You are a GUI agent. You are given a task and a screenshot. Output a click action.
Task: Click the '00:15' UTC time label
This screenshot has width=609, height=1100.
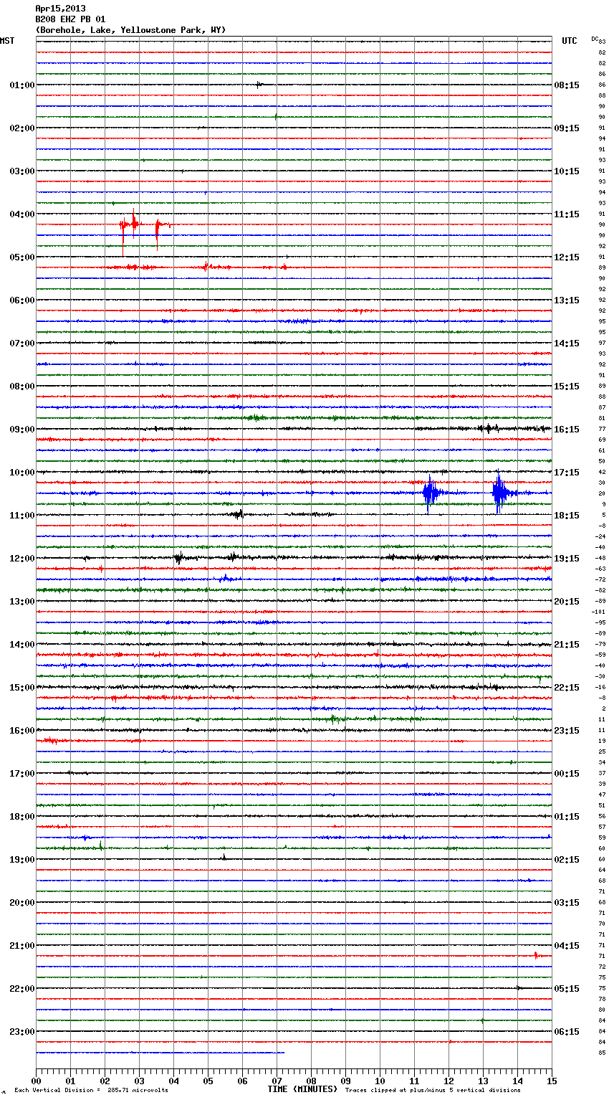coord(567,774)
